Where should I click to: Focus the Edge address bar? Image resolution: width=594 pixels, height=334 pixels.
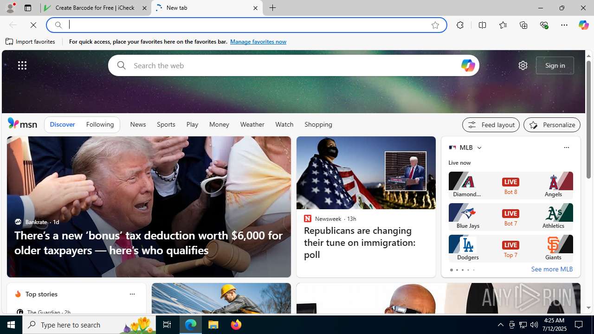[246, 25]
